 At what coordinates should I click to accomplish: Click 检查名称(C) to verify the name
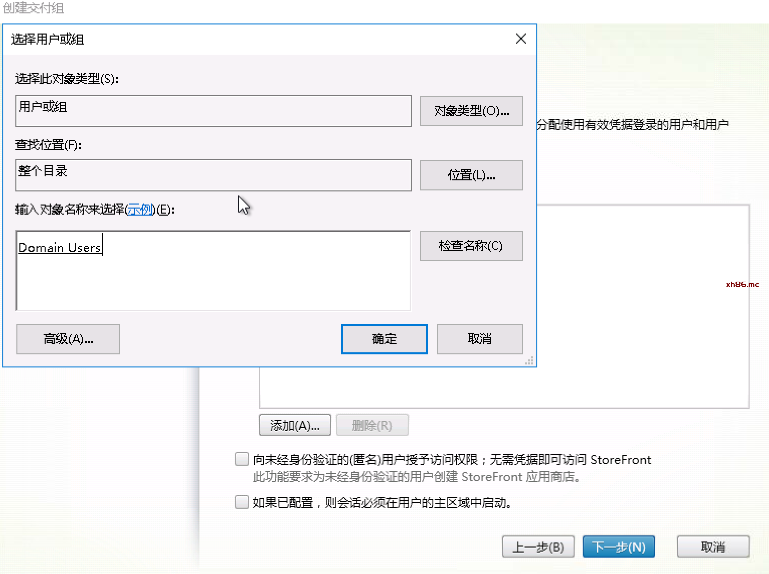click(x=471, y=246)
